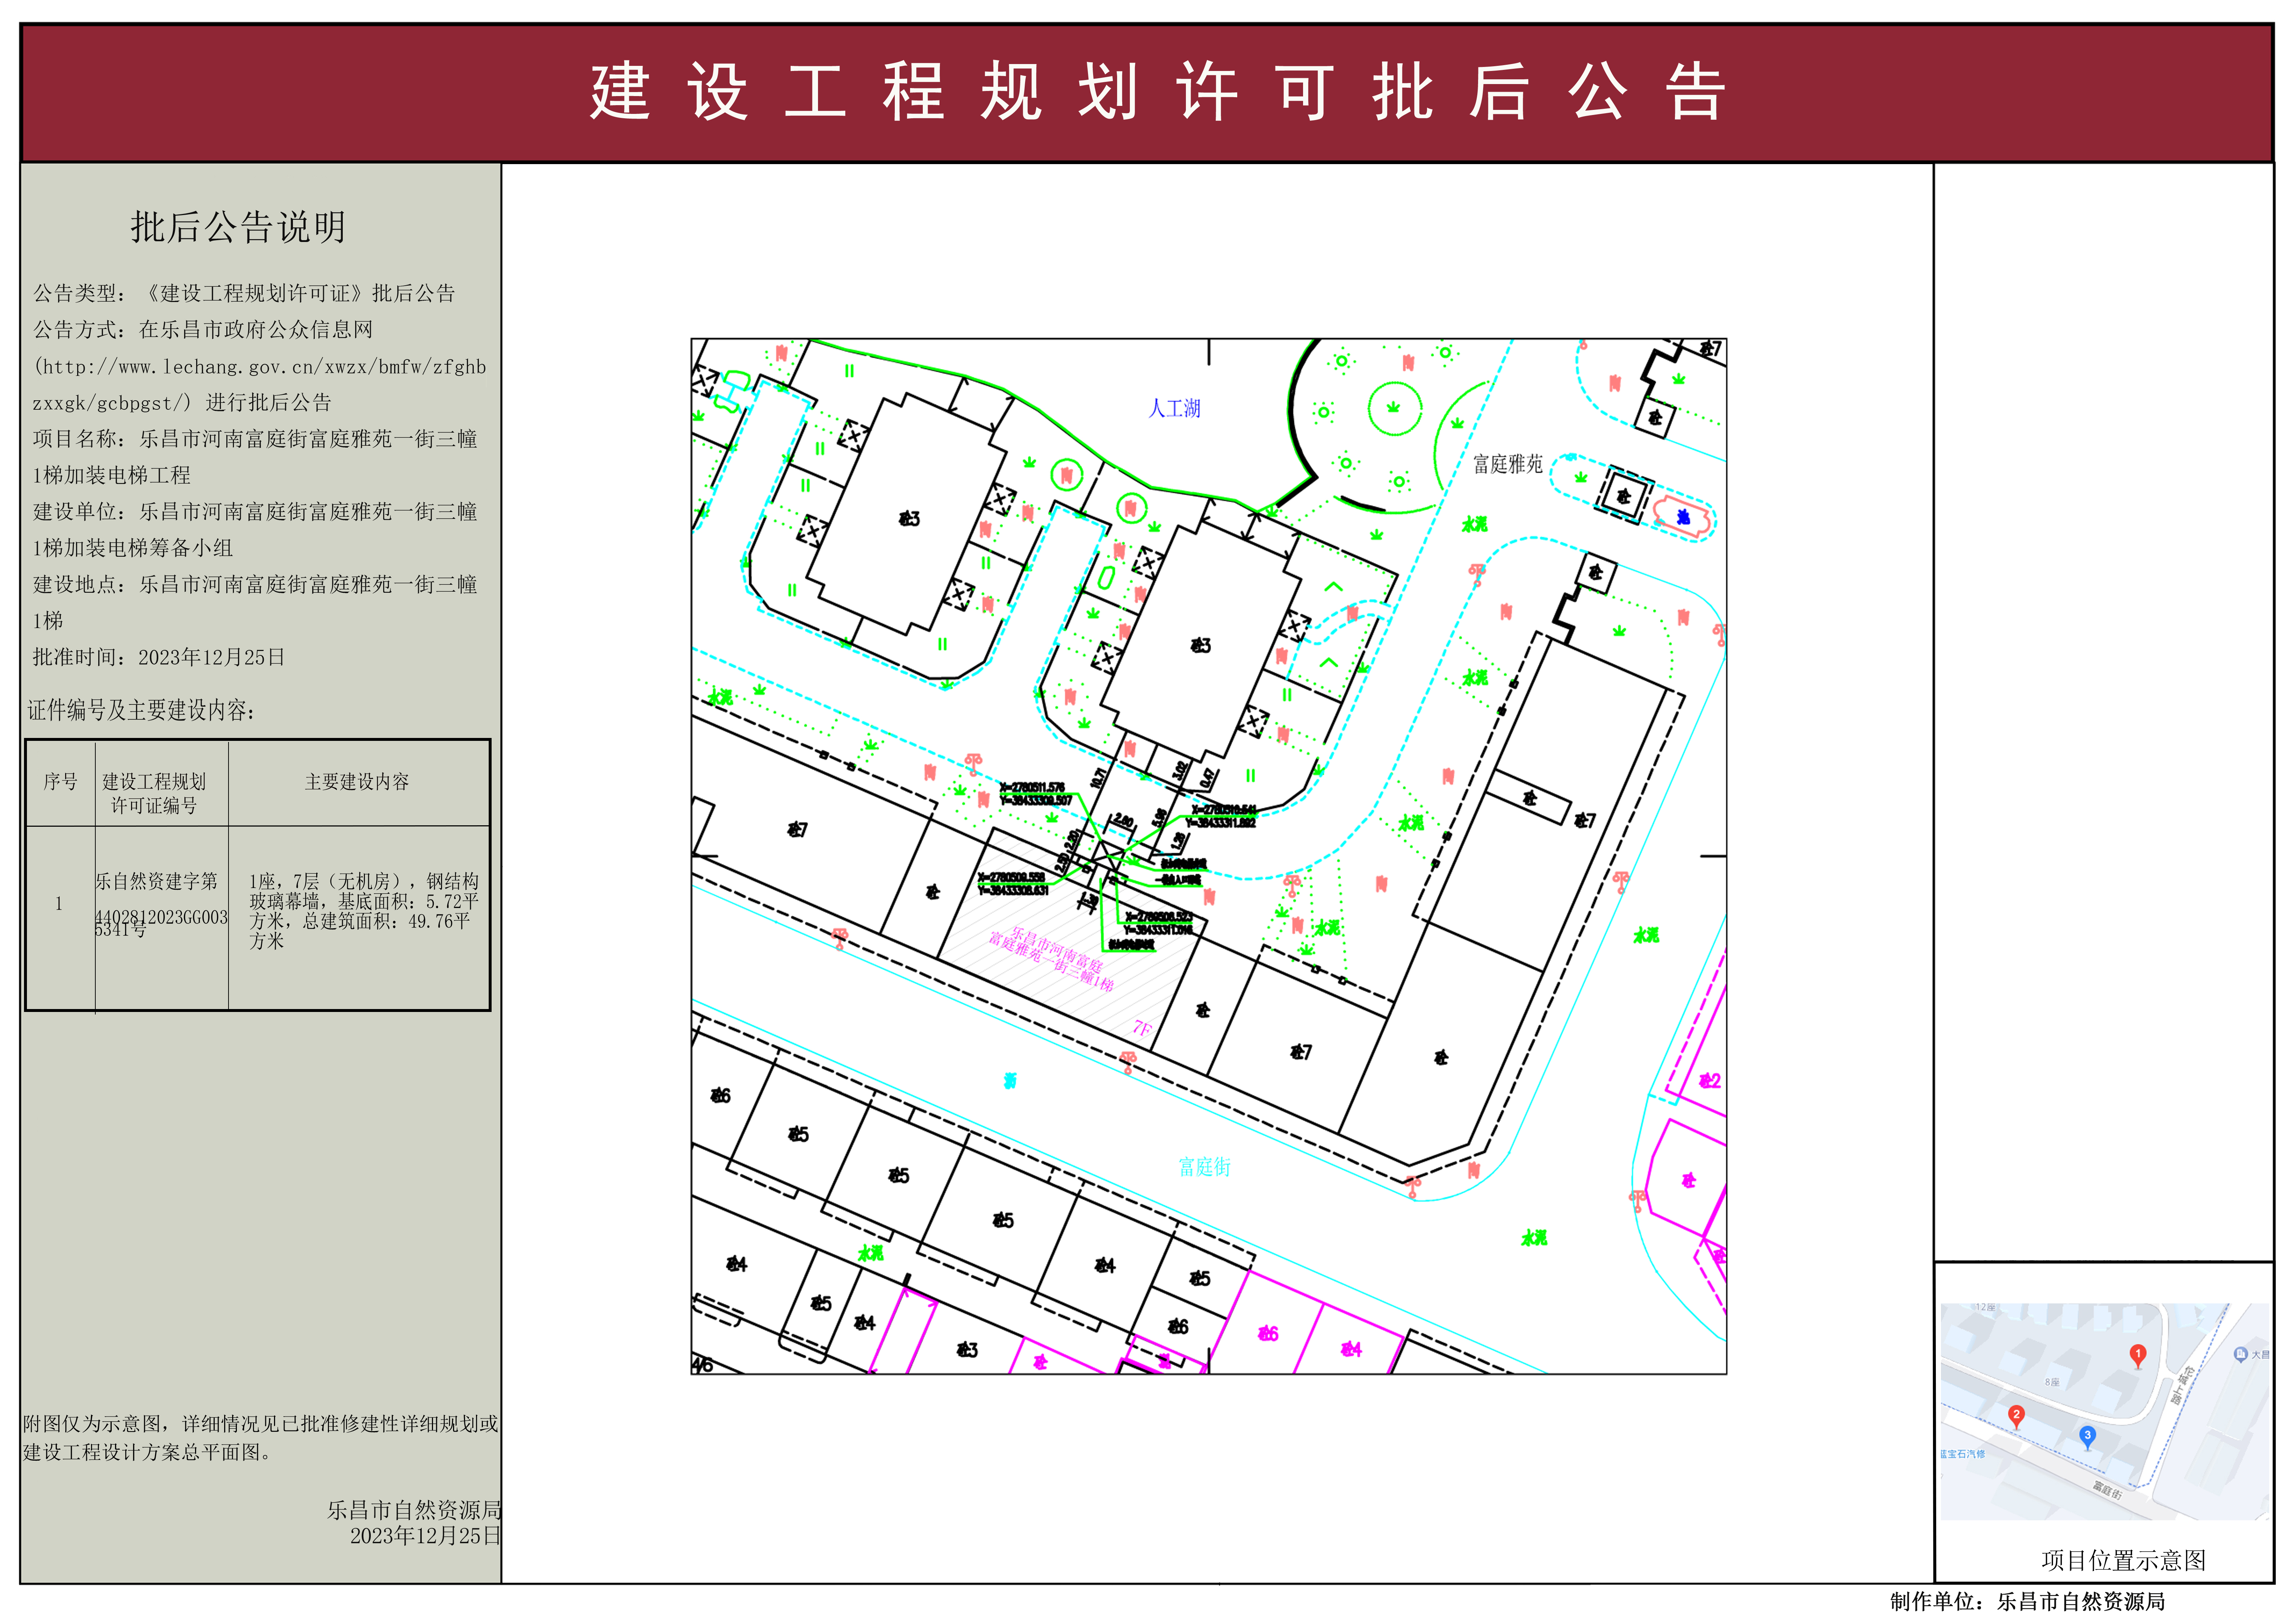Click red map pin numbered 1
Image resolution: width=2295 pixels, height=1624 pixels.
2138,1356
